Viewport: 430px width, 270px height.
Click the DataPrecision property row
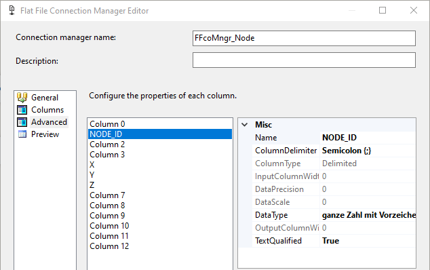334,189
